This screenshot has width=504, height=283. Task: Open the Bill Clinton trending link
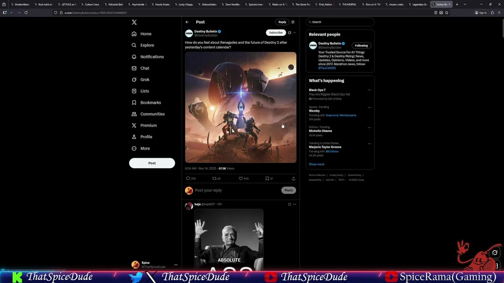[332, 151]
